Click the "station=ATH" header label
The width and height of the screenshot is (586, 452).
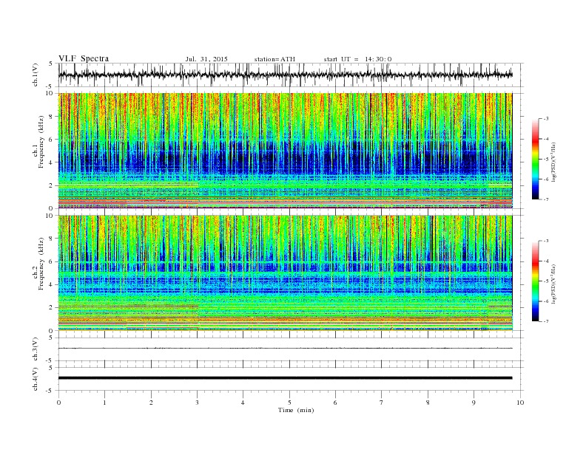click(275, 59)
